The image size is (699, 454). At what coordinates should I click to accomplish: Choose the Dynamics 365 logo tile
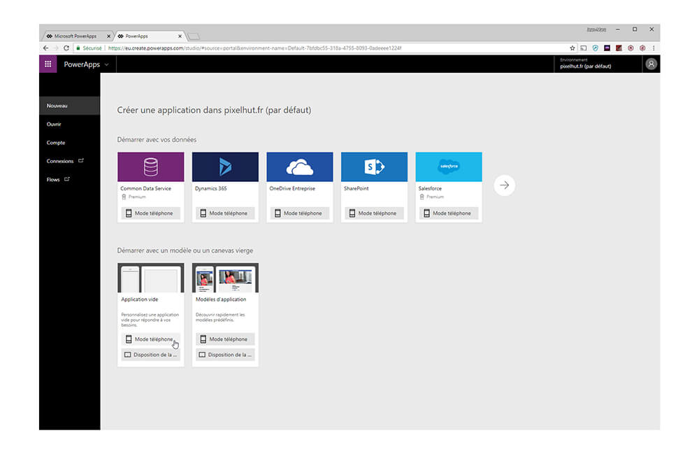tap(225, 166)
